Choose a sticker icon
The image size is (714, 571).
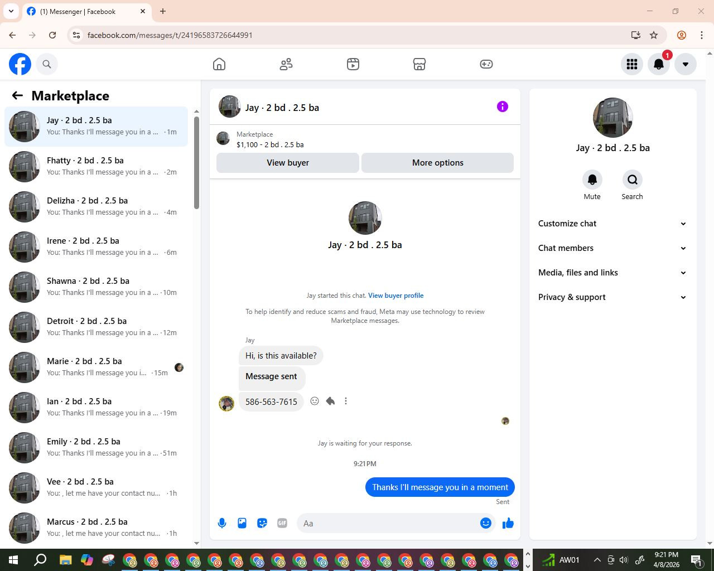262,523
